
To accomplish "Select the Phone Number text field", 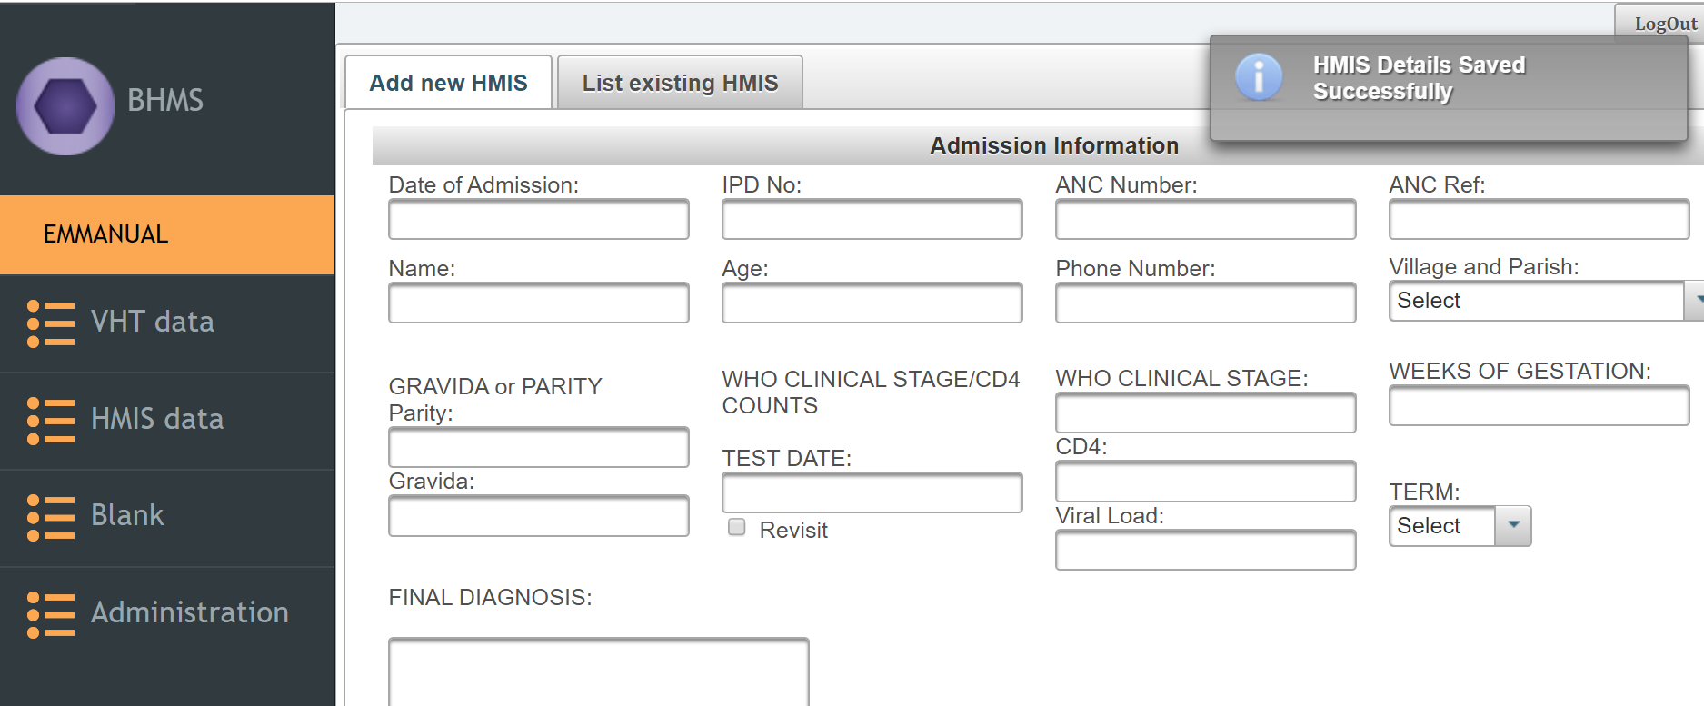I will pos(1205,303).
